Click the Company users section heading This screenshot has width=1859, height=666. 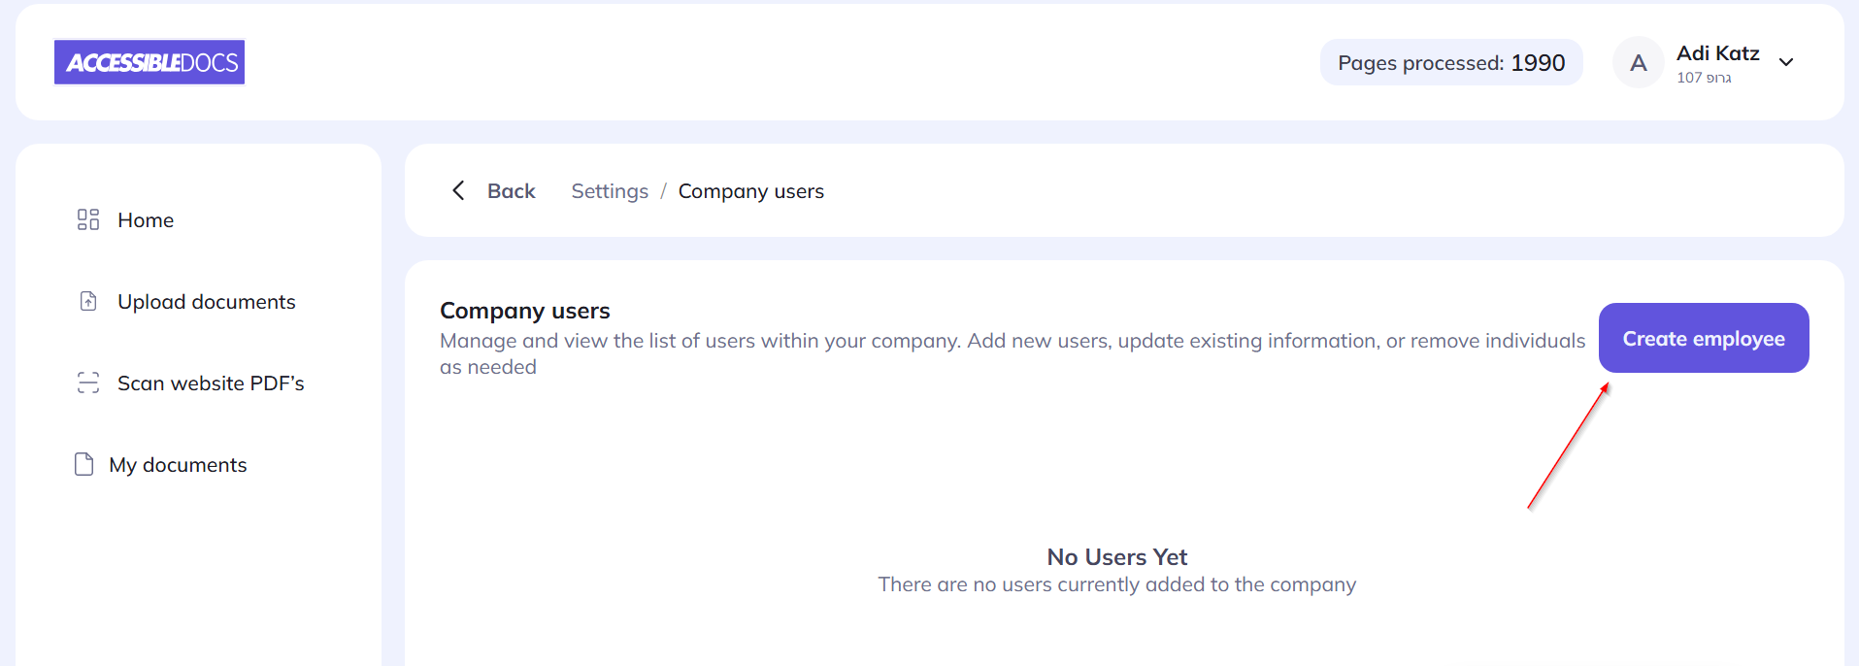click(x=524, y=311)
